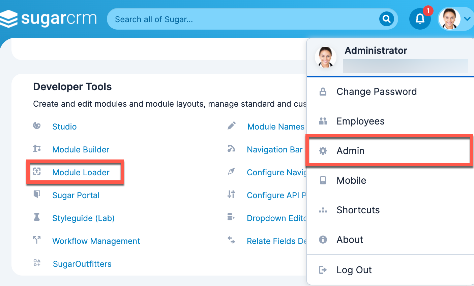Open the Module Names link
Screen dimensions: 474x286
coord(276,127)
